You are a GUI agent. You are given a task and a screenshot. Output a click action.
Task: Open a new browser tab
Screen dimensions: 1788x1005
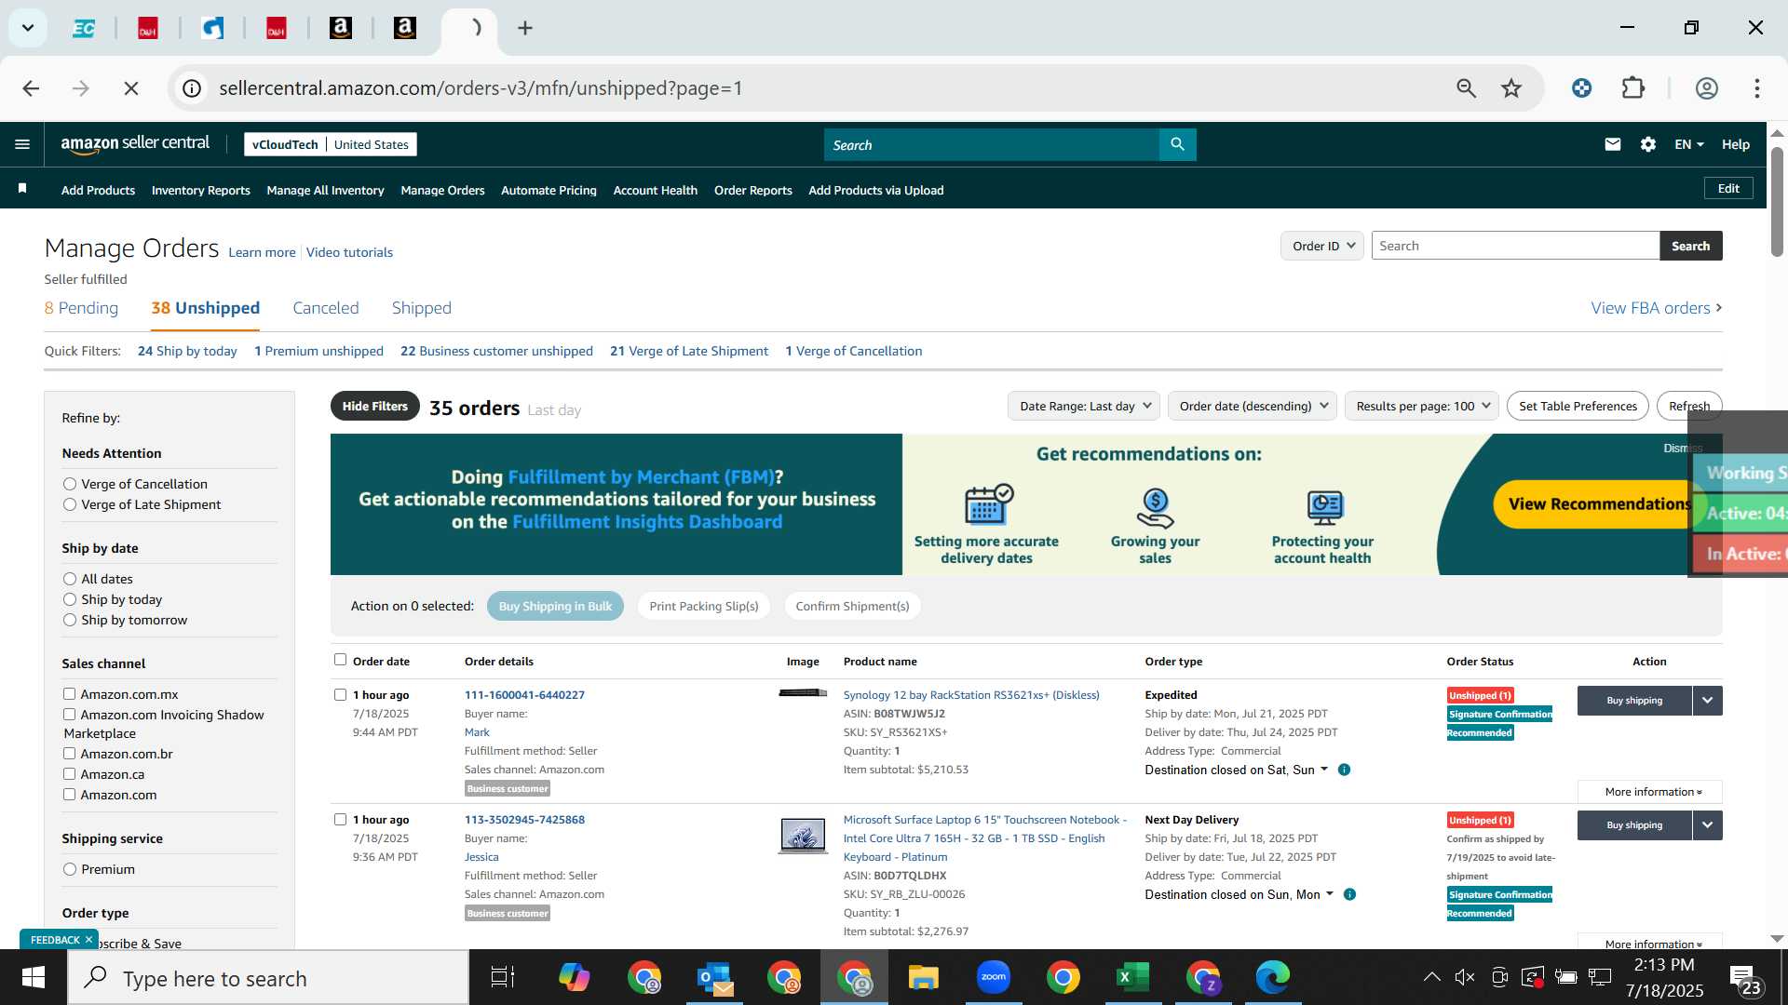[525, 28]
